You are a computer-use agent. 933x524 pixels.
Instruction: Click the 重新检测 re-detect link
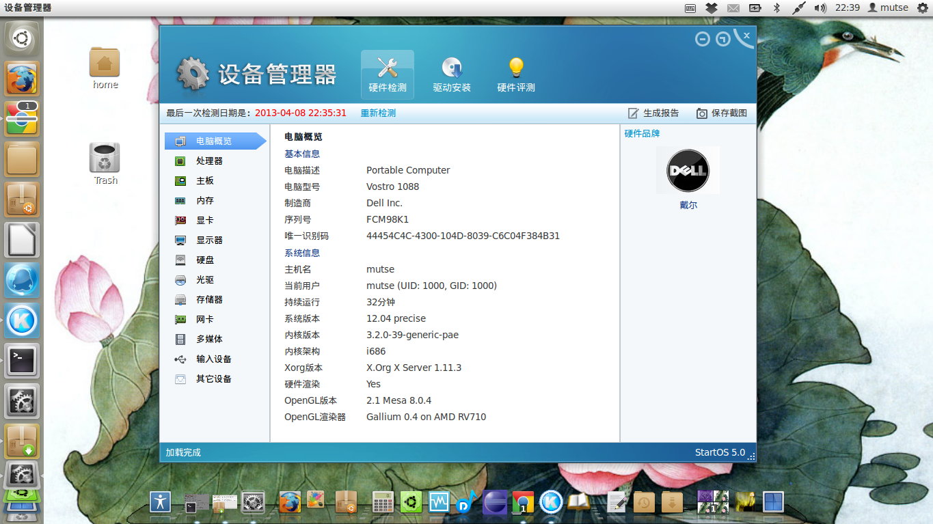(x=378, y=113)
